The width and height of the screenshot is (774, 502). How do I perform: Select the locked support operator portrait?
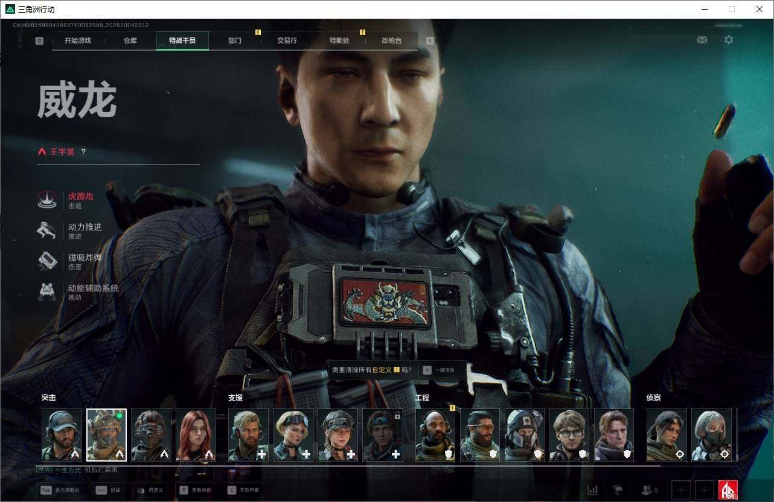[x=382, y=435]
